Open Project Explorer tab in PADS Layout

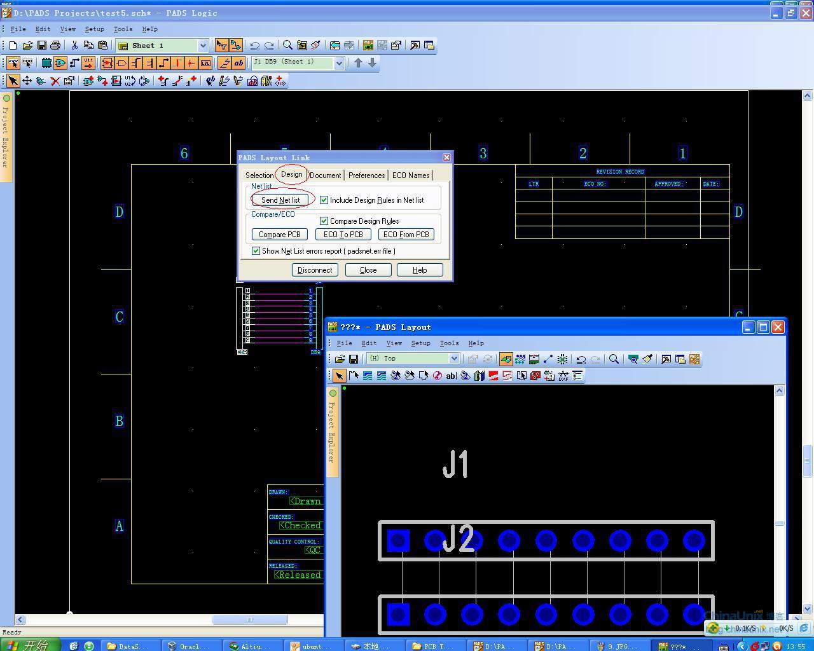click(x=332, y=432)
